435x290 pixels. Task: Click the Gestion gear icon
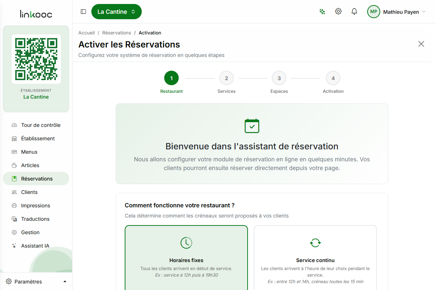[x=14, y=232]
